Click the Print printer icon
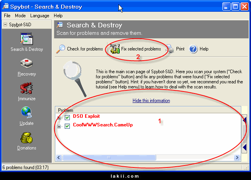Image resolution: width=251 pixels, height=180 pixels. [170, 49]
